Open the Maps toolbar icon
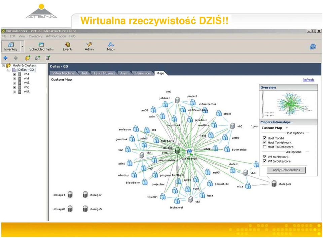 (x=111, y=46)
